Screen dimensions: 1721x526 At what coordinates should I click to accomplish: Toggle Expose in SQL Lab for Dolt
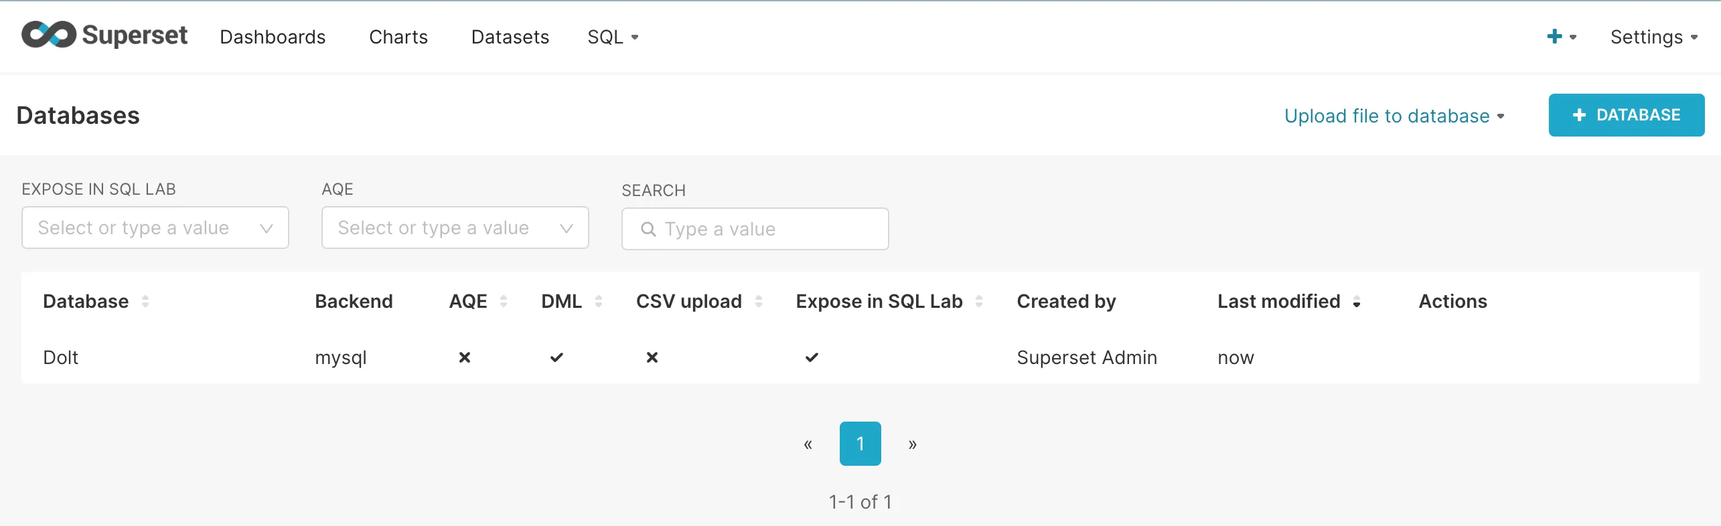click(812, 357)
